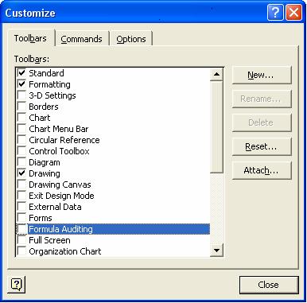Click the scroll down arrow in list
Screen dimensions: 307x303
(216, 250)
